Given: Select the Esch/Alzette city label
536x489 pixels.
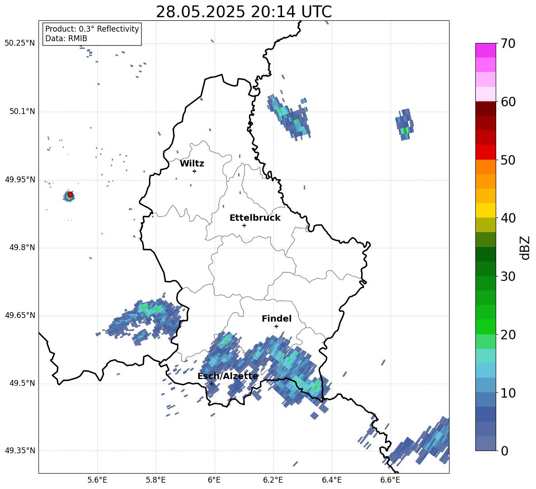Looking at the screenshot, I should 228,376.
